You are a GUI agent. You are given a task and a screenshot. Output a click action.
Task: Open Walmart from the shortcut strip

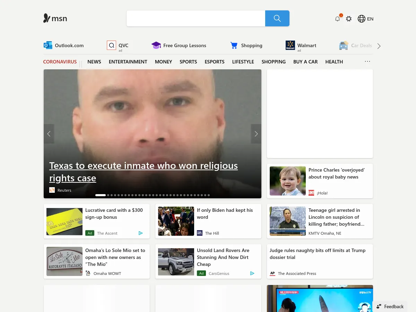(x=301, y=45)
